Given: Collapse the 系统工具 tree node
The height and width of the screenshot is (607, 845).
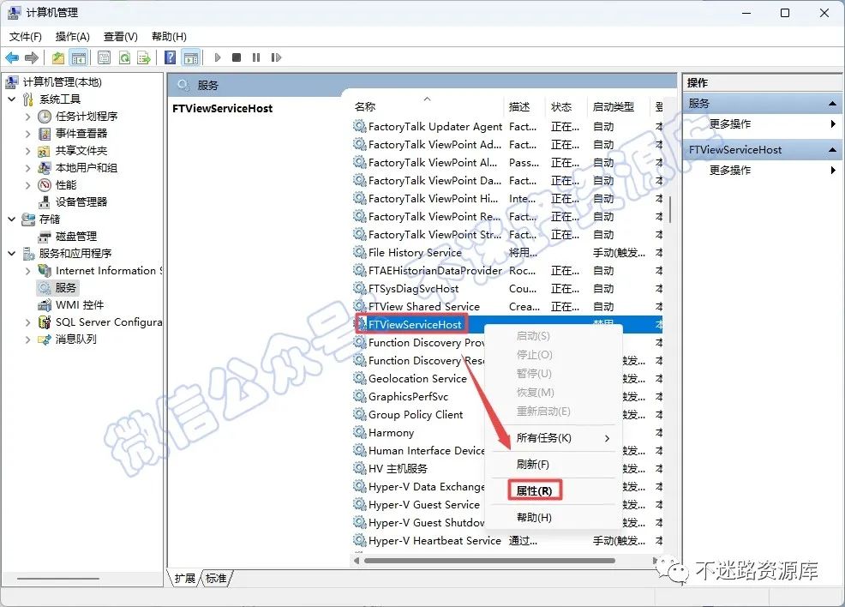Looking at the screenshot, I should pos(12,99).
